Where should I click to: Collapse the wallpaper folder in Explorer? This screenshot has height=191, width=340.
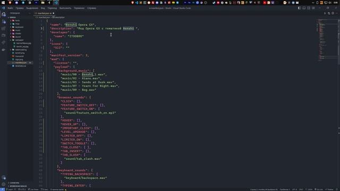point(19,40)
